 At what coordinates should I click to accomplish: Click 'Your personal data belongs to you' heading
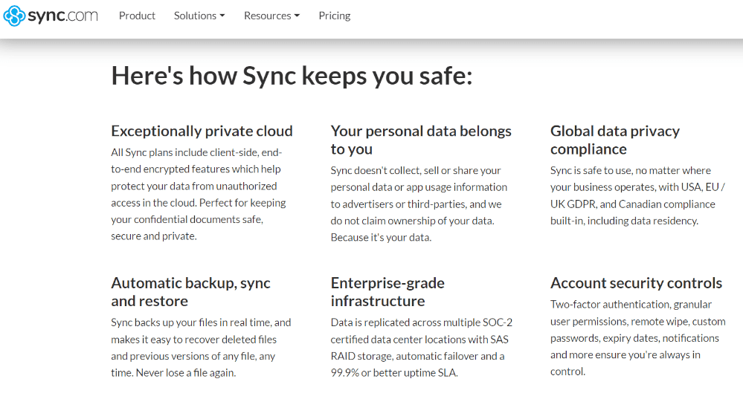(421, 140)
